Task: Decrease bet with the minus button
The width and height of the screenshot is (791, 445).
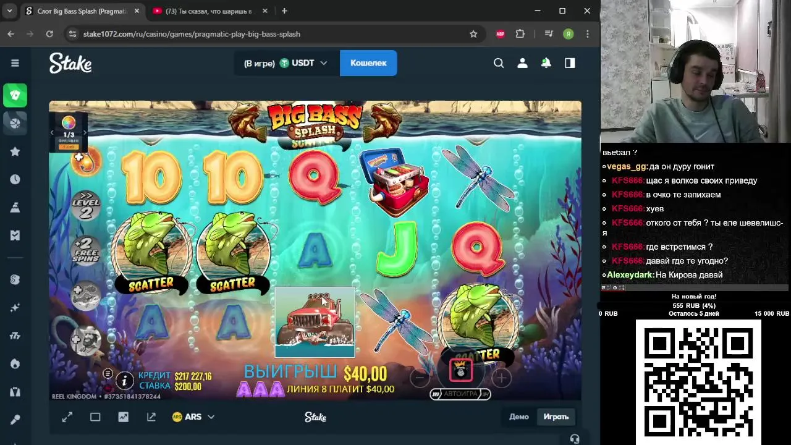Action: 420,377
